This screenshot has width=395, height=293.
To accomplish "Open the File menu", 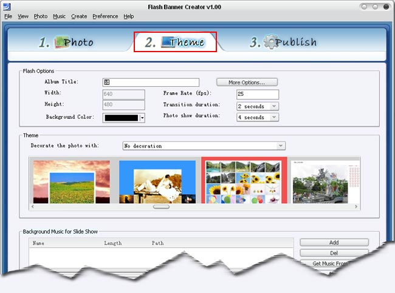I will pos(8,16).
